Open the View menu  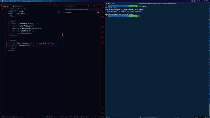[19, 1]
